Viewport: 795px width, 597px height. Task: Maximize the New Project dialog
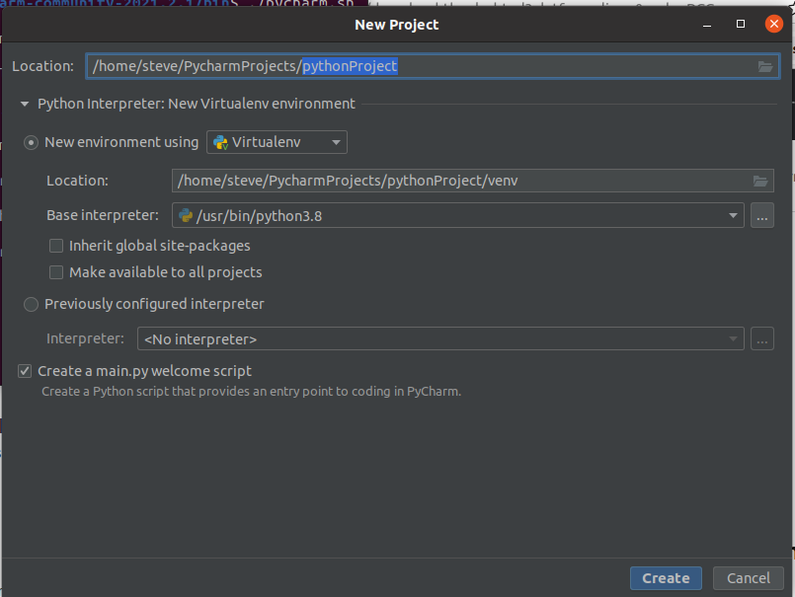click(x=741, y=24)
